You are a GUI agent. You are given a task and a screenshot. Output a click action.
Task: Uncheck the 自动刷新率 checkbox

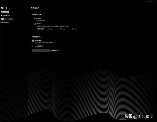(33, 41)
